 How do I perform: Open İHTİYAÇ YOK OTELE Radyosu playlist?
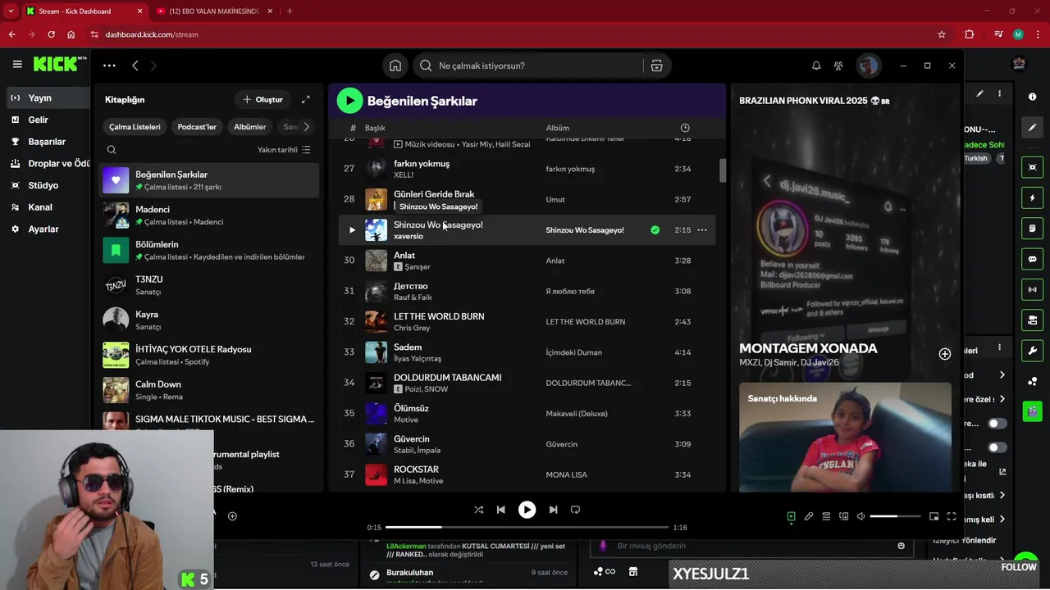(x=209, y=355)
